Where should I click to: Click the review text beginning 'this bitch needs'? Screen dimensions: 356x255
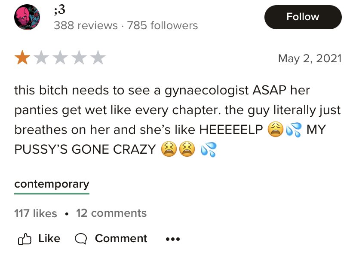click(x=177, y=120)
